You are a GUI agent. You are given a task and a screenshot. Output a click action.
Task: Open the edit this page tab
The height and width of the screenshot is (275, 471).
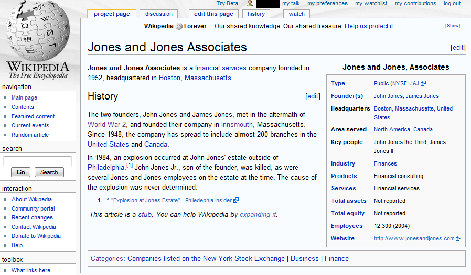(x=213, y=14)
